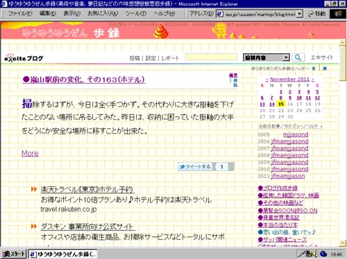The height and width of the screenshot is (259, 347).
Task: Click the globe icon in system tray
Action: click(x=323, y=254)
